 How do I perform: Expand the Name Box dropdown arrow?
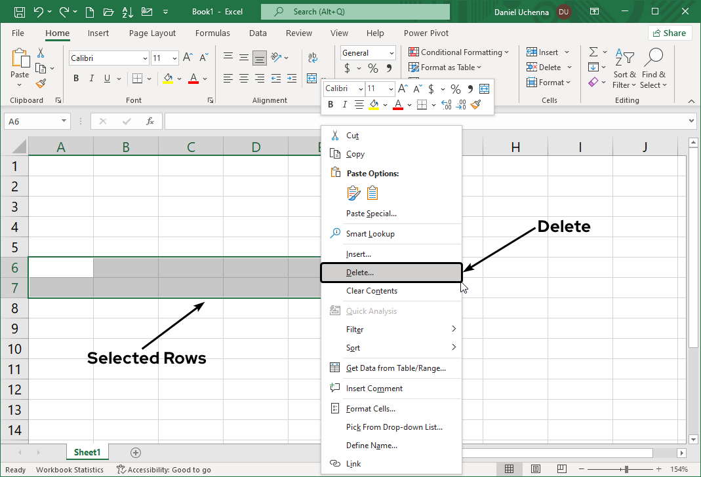point(64,121)
